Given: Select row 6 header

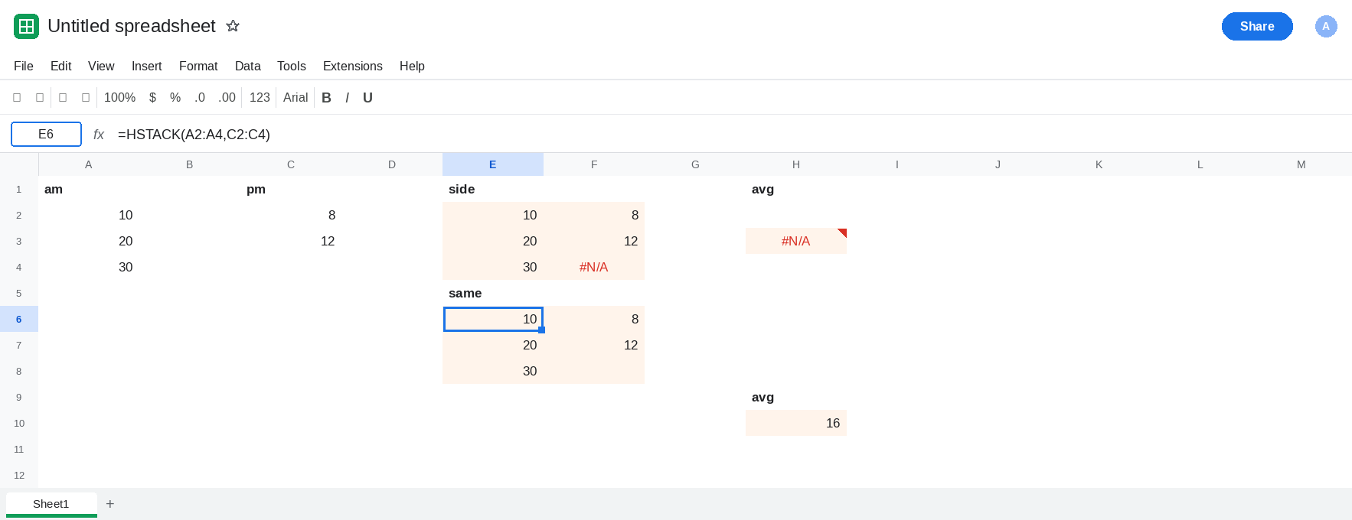Looking at the screenshot, I should click(x=19, y=319).
